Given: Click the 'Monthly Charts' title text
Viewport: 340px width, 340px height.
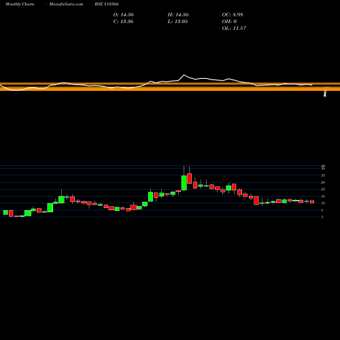Looking at the screenshot, I should pos(20,4).
